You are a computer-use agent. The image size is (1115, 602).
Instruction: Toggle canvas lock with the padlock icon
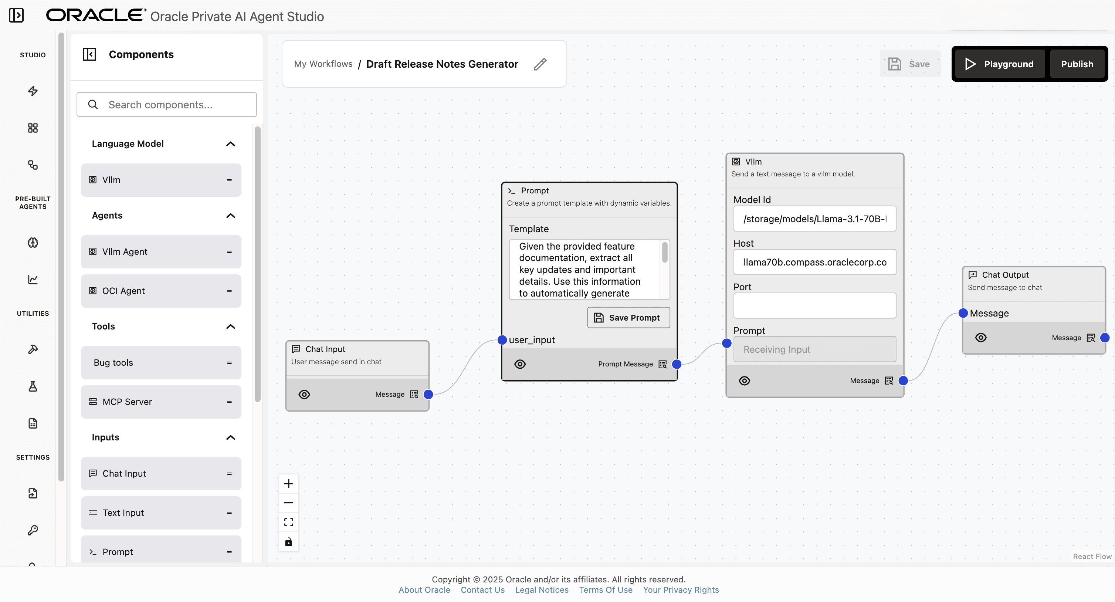[288, 541]
